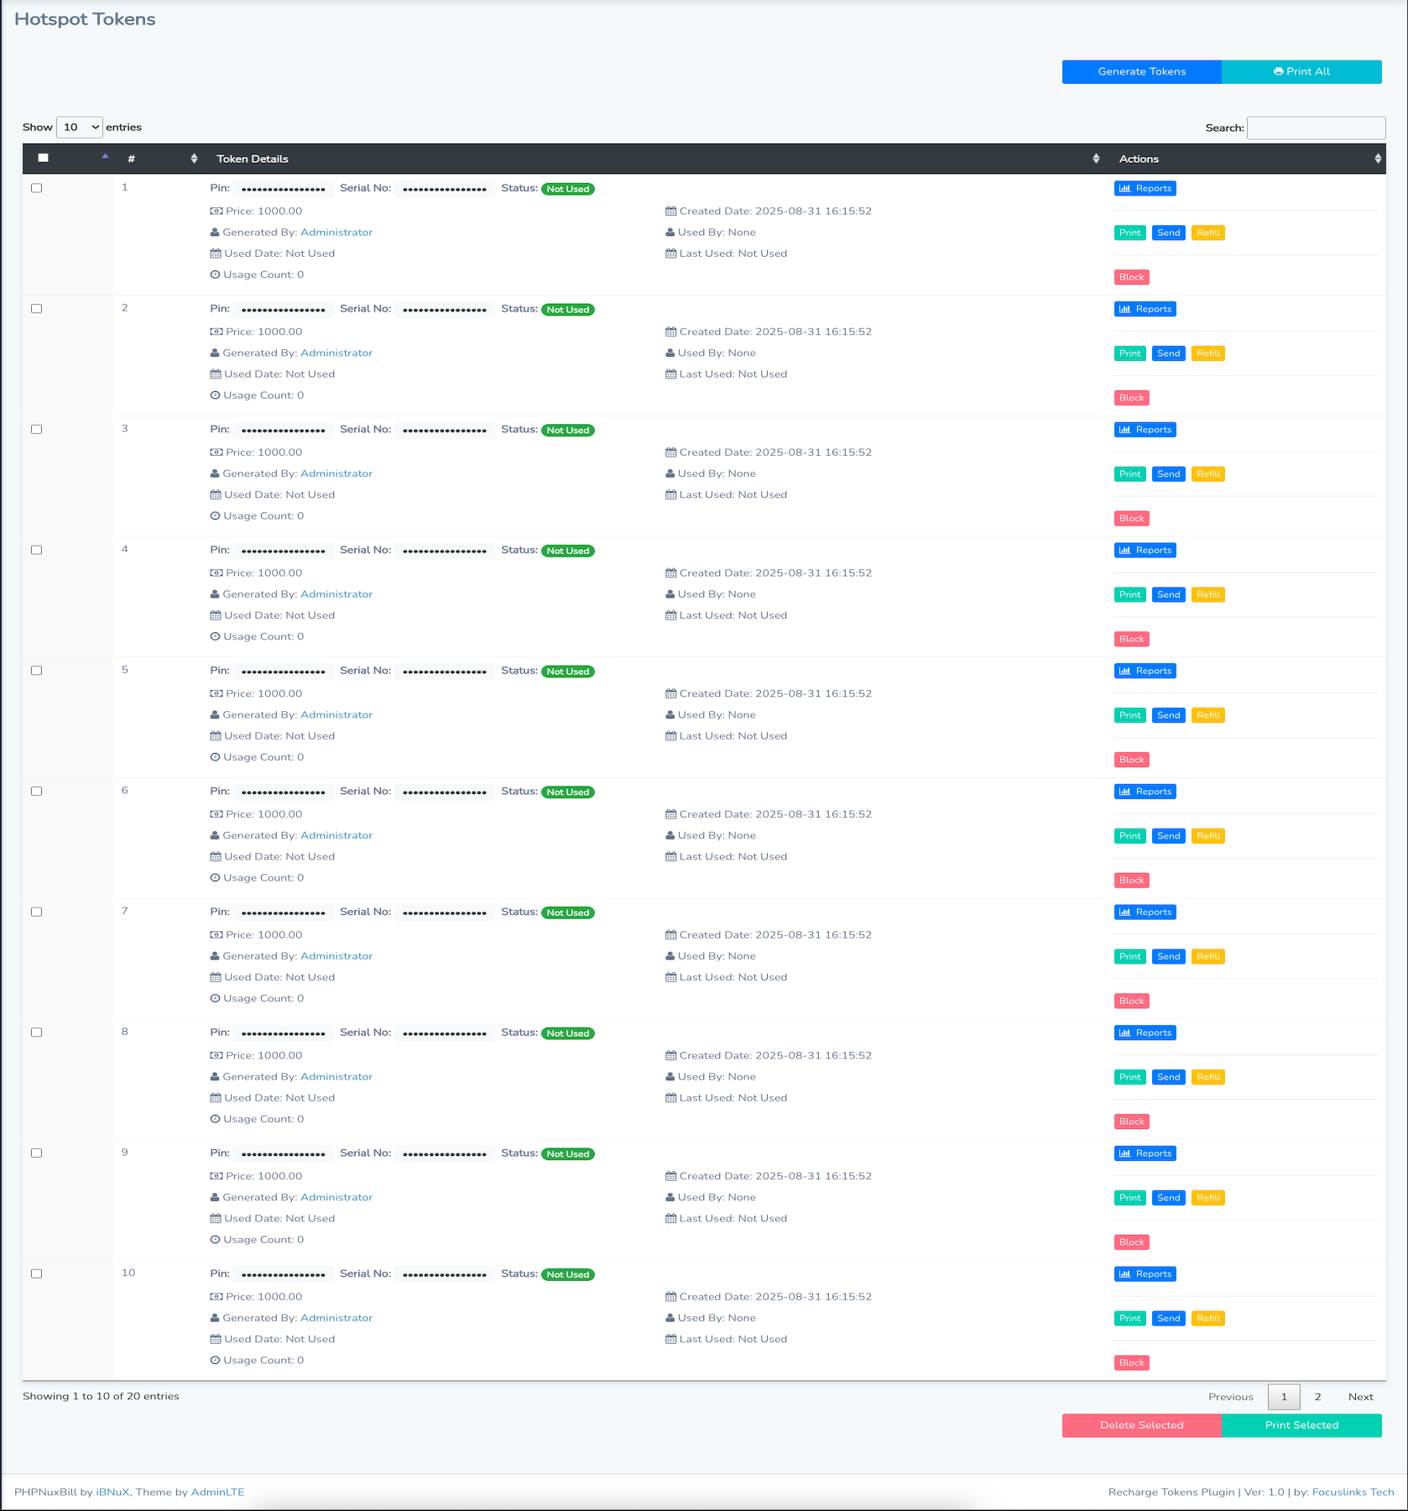Screen dimensions: 1408x1511
Task: Focus the Search input field
Action: 1316,128
